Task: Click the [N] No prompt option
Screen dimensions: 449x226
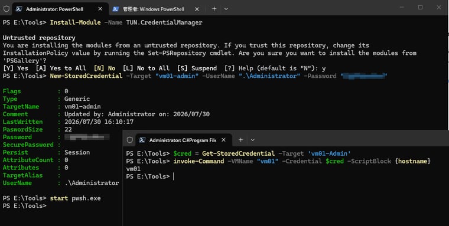Action: point(105,68)
